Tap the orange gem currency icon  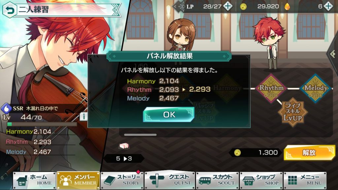(x=287, y=7)
